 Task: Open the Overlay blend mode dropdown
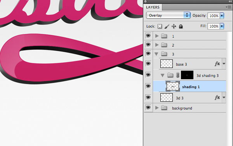168,15
